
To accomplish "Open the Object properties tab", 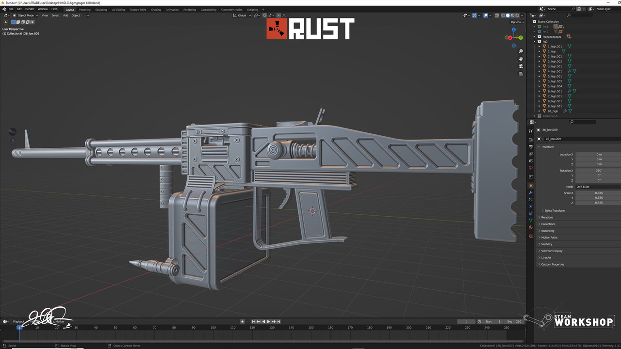I will click(531, 186).
